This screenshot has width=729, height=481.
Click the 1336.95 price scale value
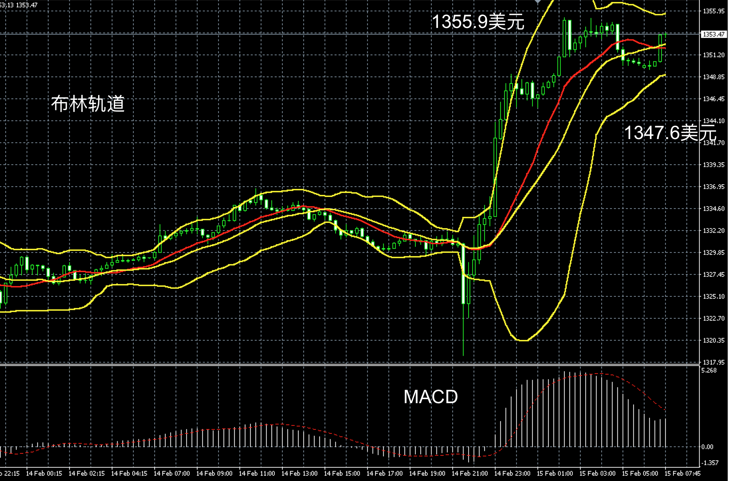[713, 187]
